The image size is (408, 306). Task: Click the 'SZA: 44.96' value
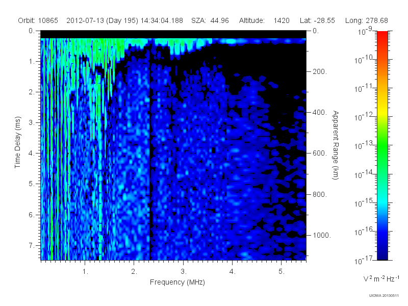(210, 20)
